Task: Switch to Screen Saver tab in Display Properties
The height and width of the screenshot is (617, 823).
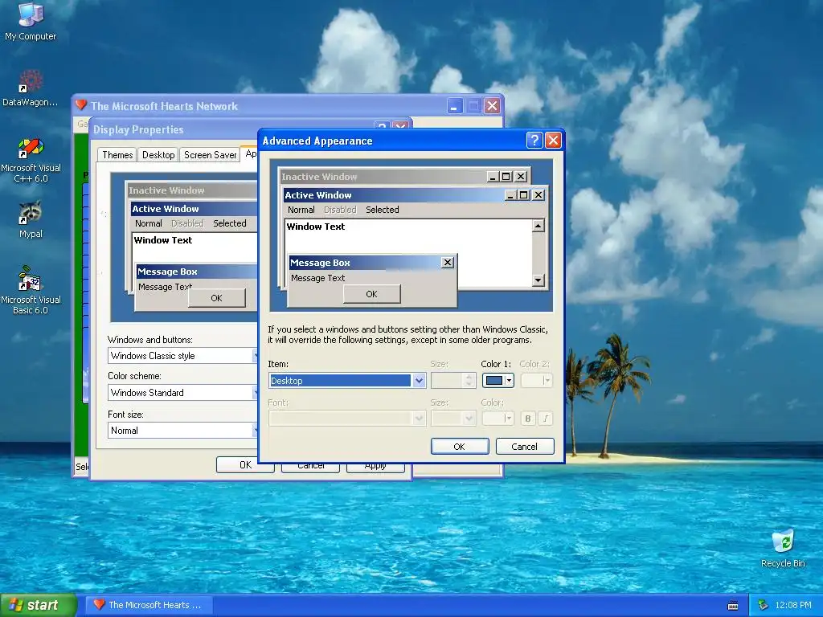Action: point(210,155)
